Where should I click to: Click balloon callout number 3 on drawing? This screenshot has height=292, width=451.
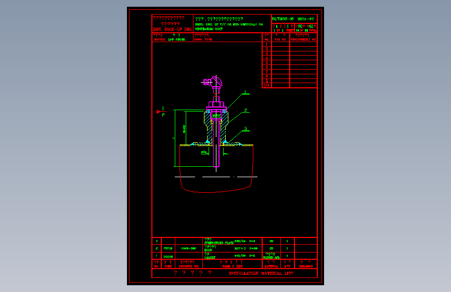point(246,129)
